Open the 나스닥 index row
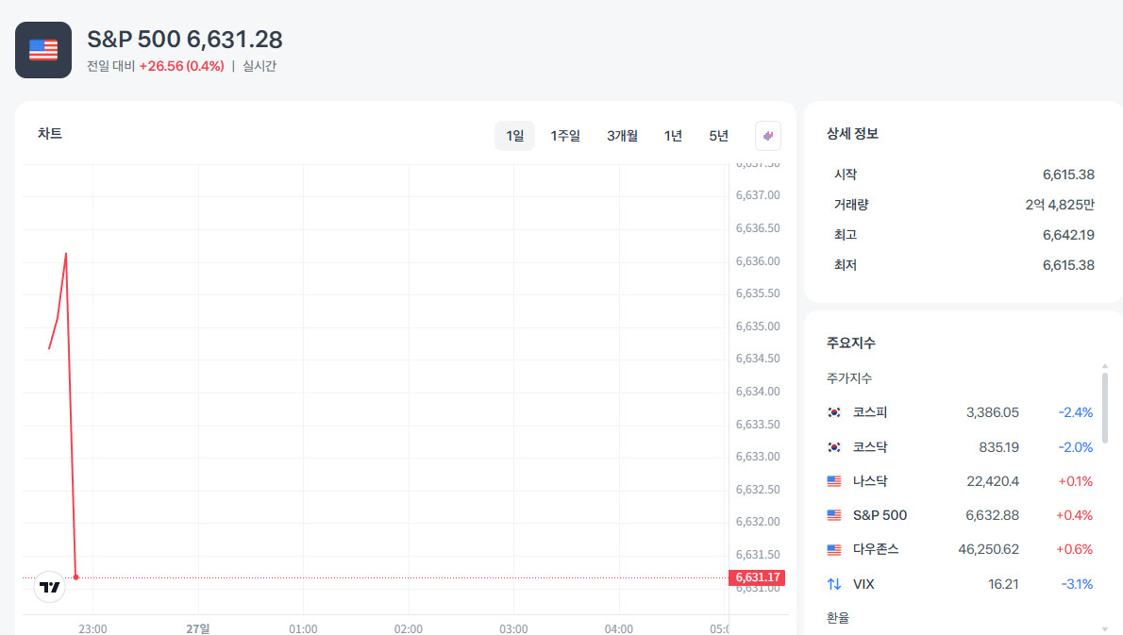Image resolution: width=1123 pixels, height=635 pixels. tap(960, 481)
